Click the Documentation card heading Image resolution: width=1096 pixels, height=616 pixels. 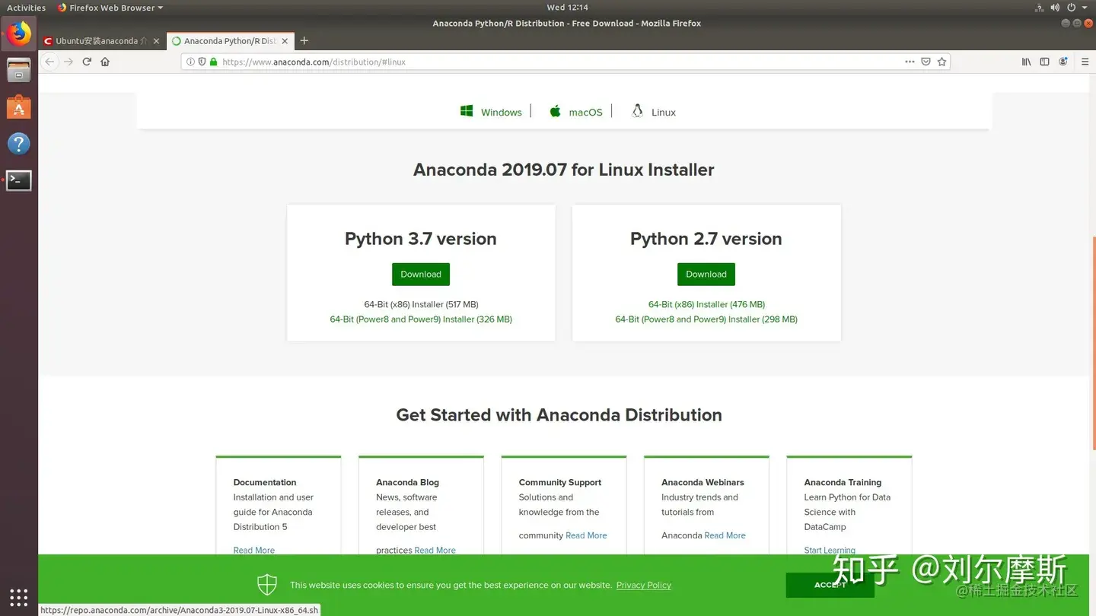click(265, 482)
